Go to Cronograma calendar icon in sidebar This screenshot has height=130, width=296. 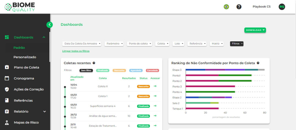[7, 78]
